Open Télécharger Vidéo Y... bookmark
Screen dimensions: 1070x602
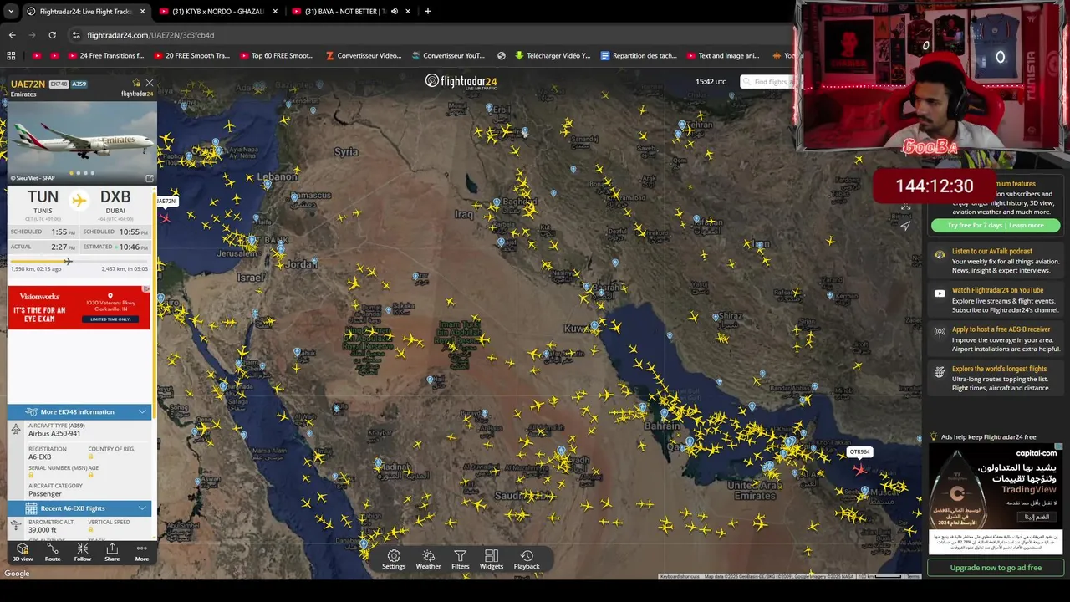tap(552, 56)
